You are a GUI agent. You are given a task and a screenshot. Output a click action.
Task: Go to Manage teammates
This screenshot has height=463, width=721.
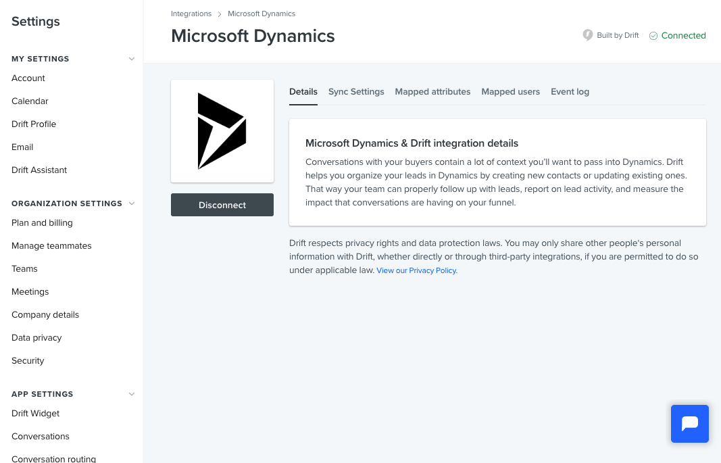pyautogui.click(x=51, y=246)
